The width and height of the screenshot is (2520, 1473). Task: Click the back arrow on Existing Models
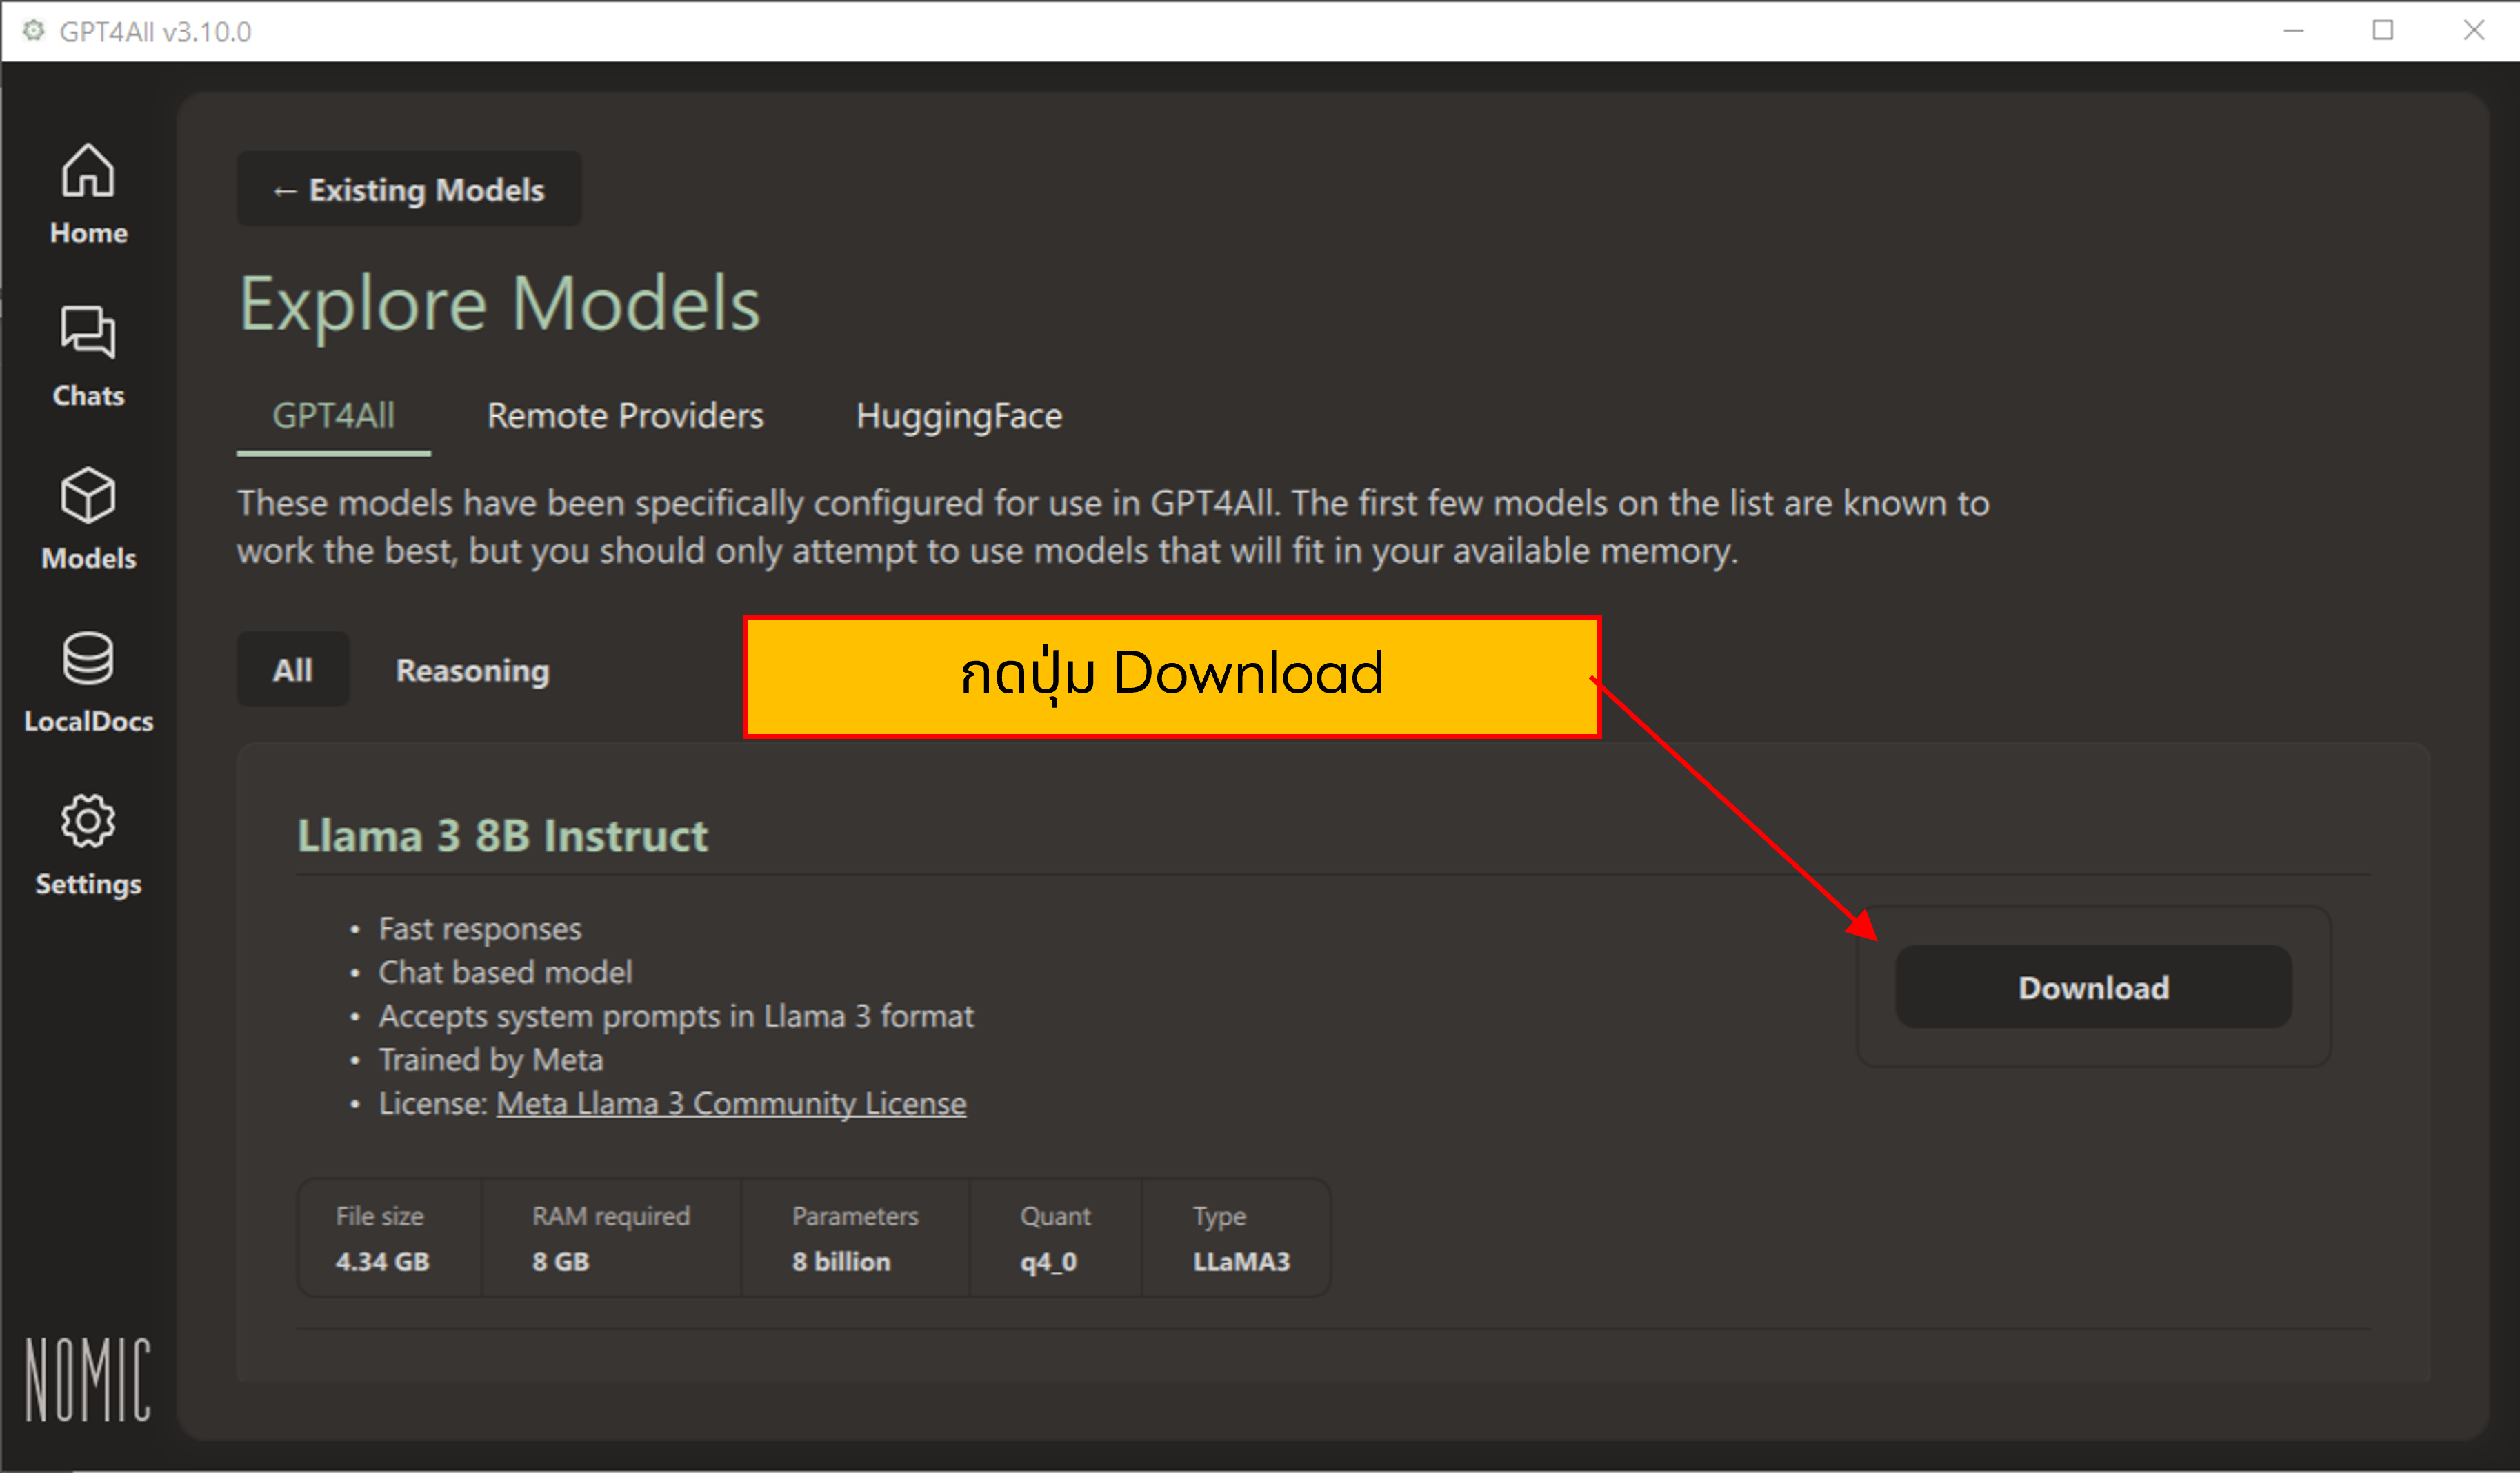coord(284,189)
